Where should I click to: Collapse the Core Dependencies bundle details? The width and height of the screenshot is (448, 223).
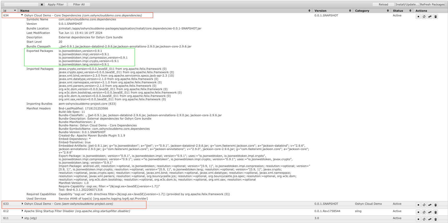click(22, 15)
